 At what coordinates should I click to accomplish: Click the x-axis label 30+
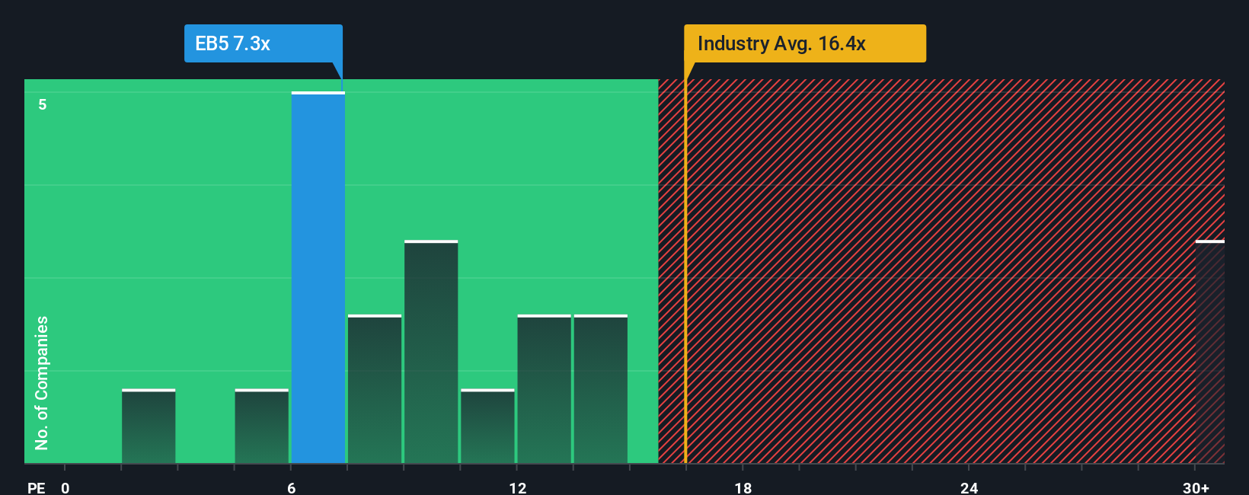coord(1196,487)
